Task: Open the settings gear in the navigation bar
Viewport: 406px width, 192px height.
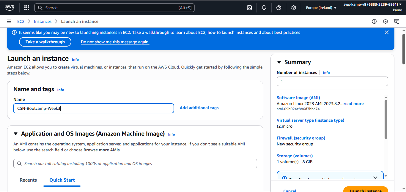Action: point(294,7)
